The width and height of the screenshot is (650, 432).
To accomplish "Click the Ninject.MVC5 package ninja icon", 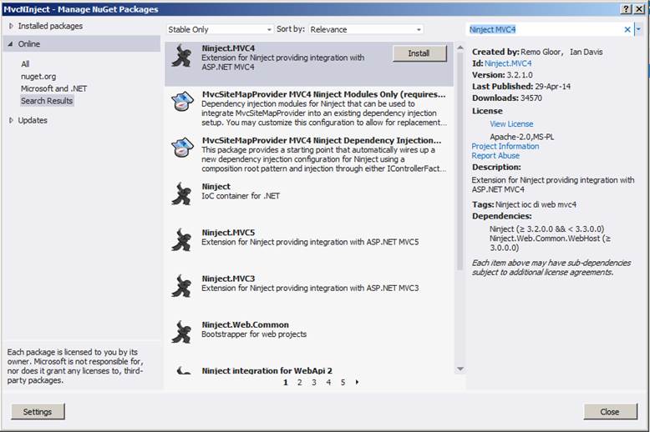I will [x=182, y=240].
